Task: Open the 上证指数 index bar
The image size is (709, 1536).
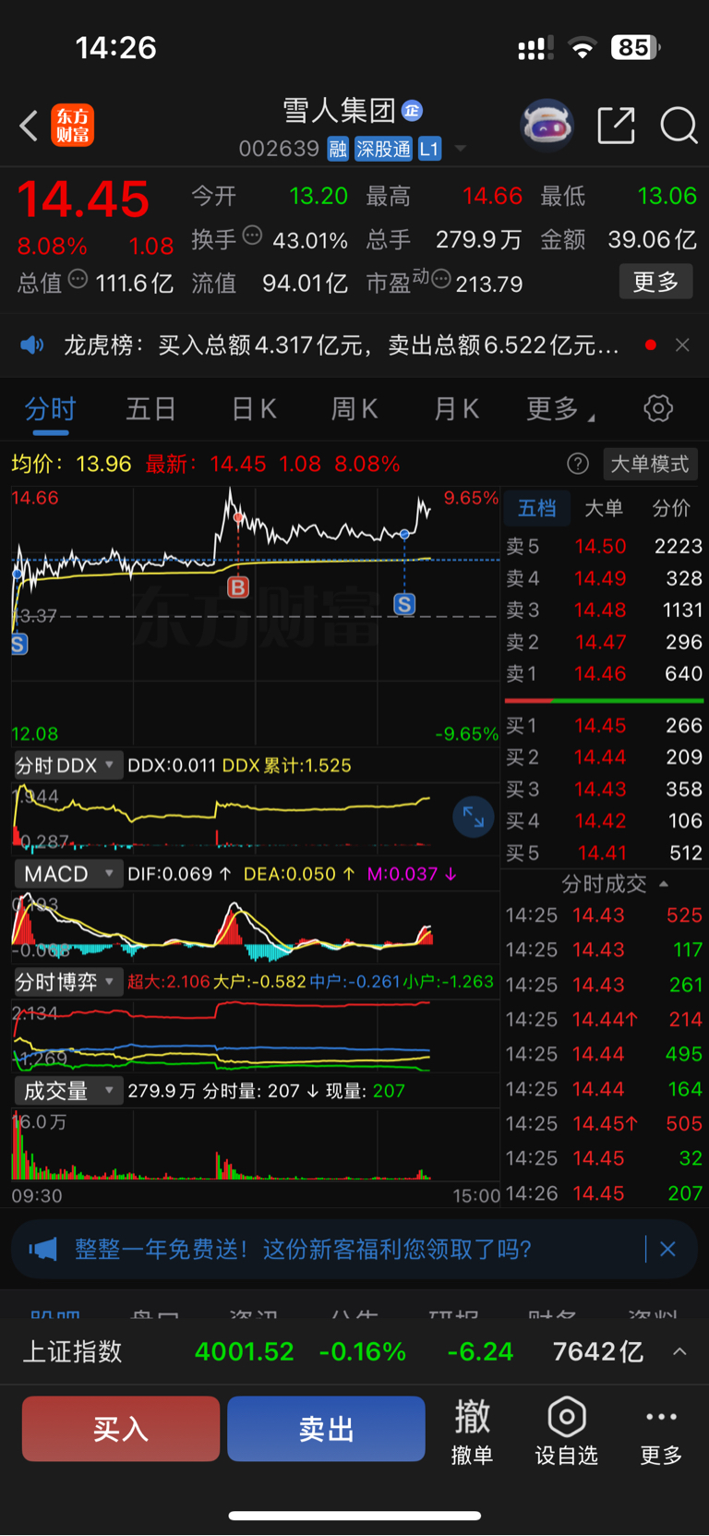Action: click(x=354, y=1352)
